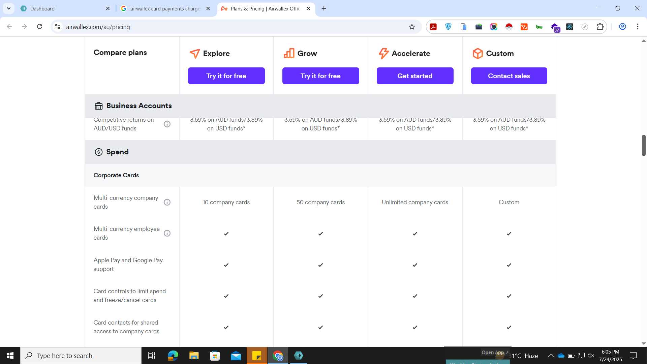Show hidden system tray icons
Screen dimensions: 647x364
[x=551, y=356]
